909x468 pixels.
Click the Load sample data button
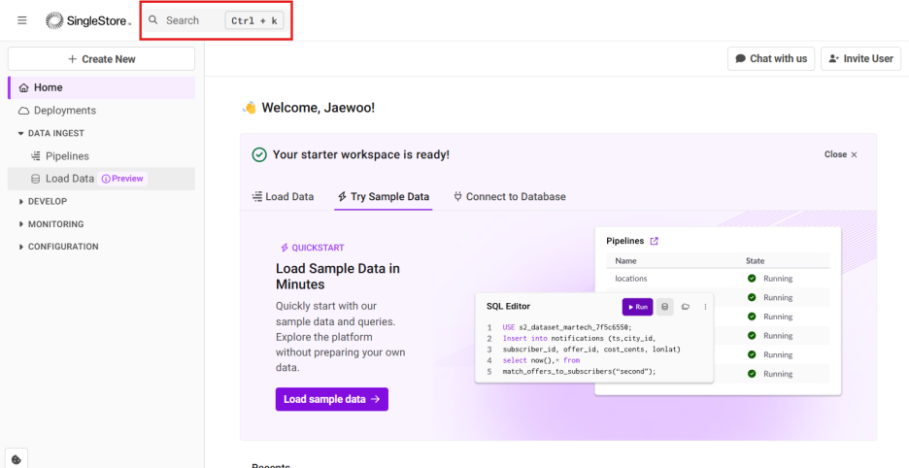[x=331, y=399]
